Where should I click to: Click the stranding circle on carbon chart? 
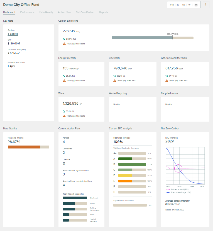pyautogui.click(x=178, y=168)
